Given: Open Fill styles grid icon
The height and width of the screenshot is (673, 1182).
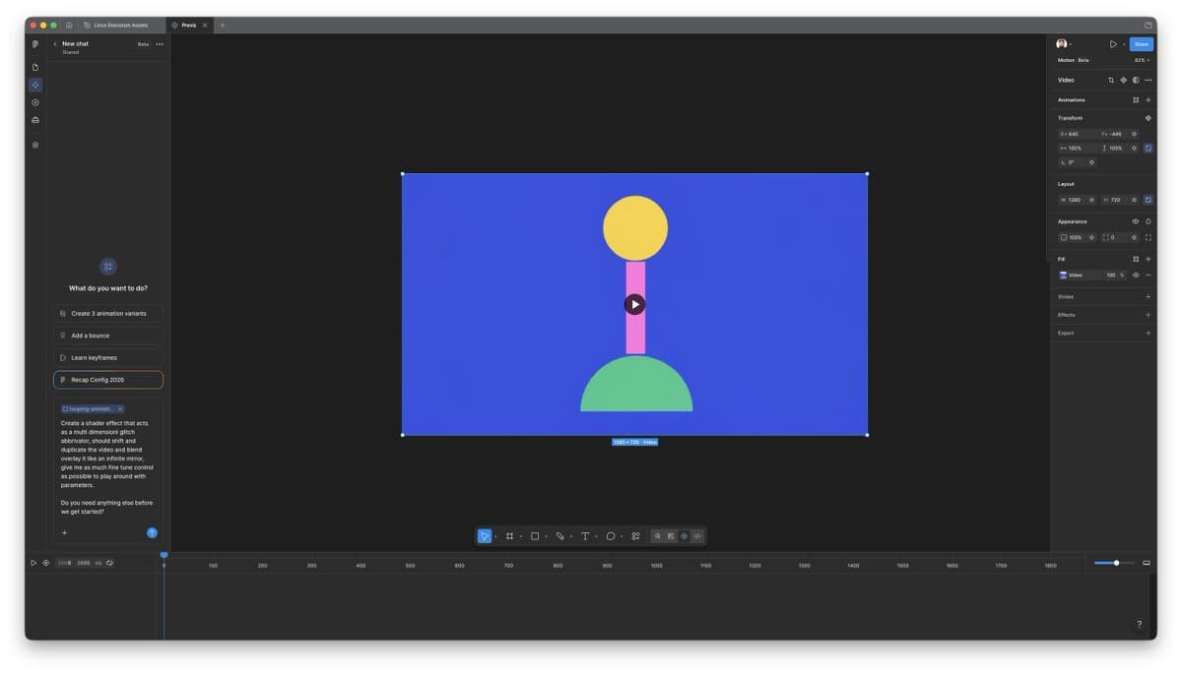Looking at the screenshot, I should coord(1136,259).
